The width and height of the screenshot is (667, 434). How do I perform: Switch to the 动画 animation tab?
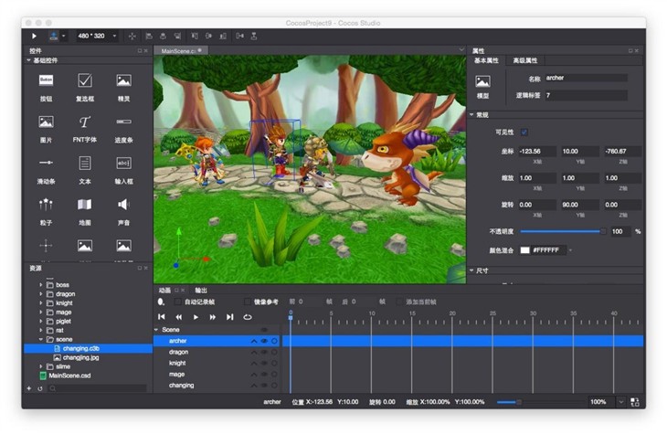point(164,291)
